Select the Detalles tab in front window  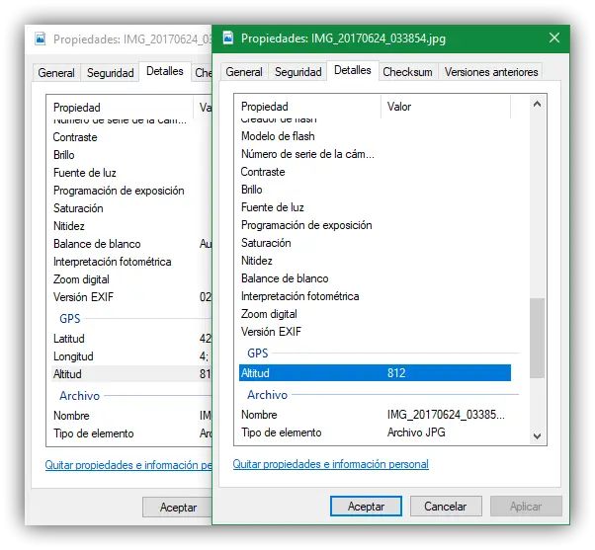(353, 70)
